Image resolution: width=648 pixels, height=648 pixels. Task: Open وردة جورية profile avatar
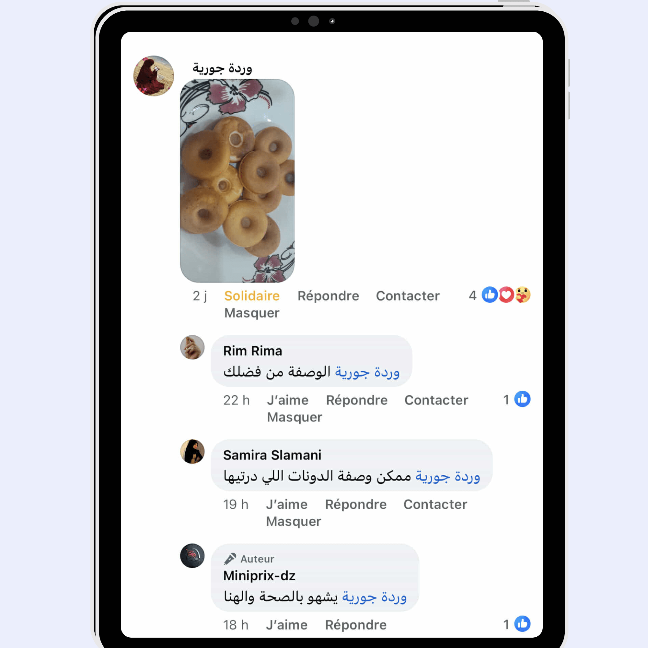154,76
